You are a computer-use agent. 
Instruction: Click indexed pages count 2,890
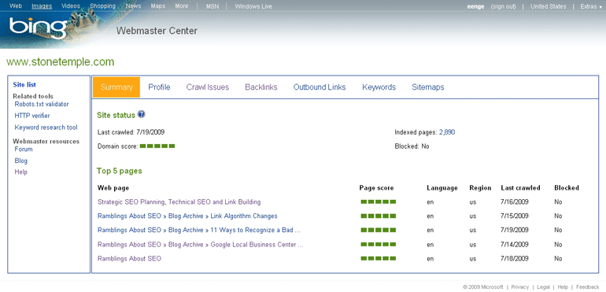coord(447,132)
